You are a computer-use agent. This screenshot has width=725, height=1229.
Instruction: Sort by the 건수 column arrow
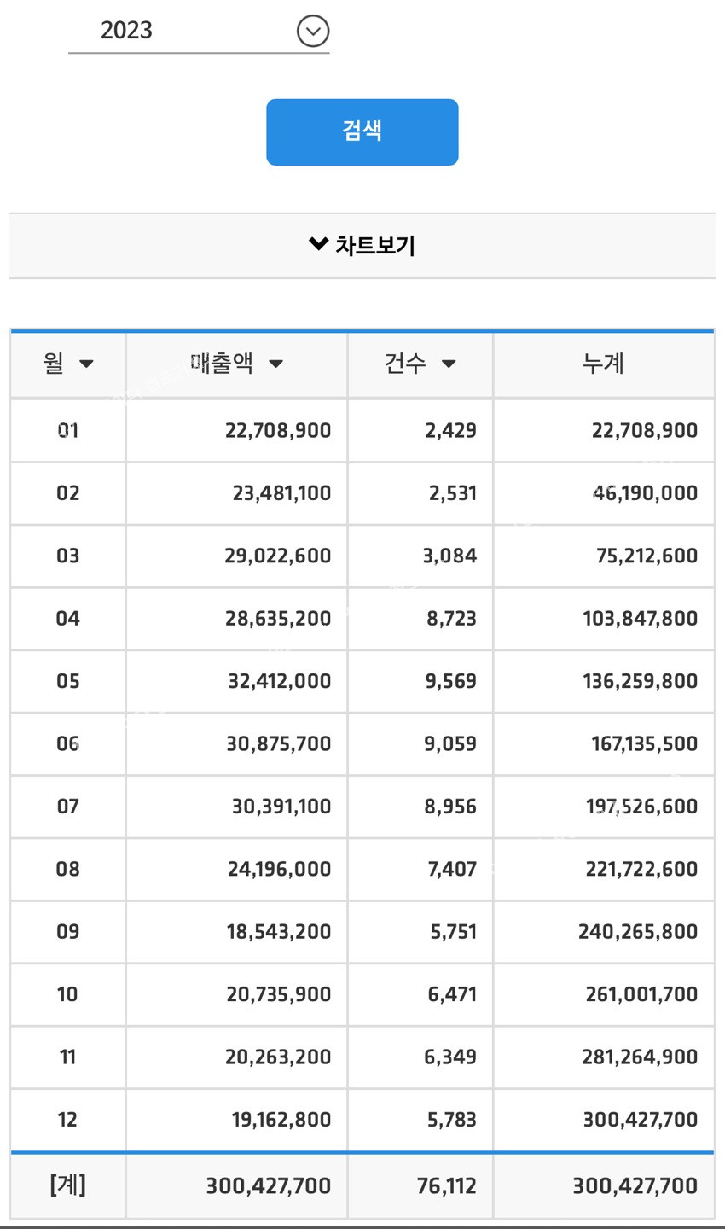[x=449, y=364]
